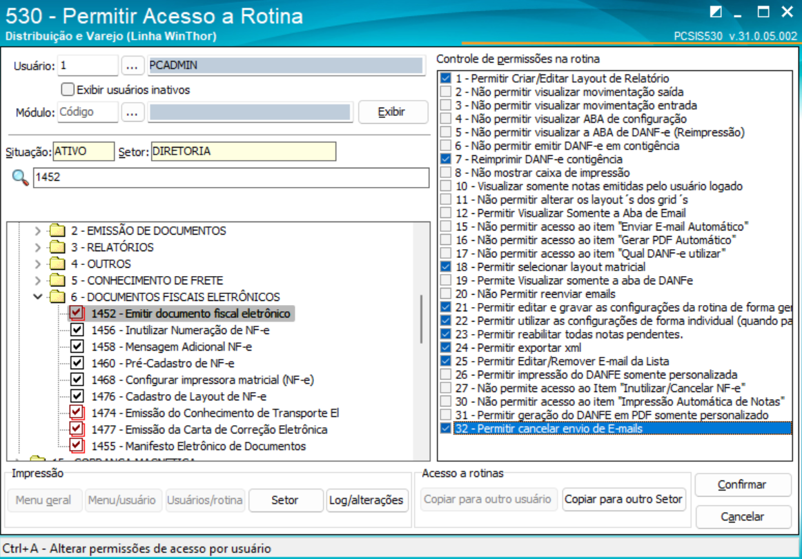Viewport: 802px width, 559px height.
Task: Expand the 2 - EMISSÃO DE DOCUMENTOS folder
Action: click(37, 231)
